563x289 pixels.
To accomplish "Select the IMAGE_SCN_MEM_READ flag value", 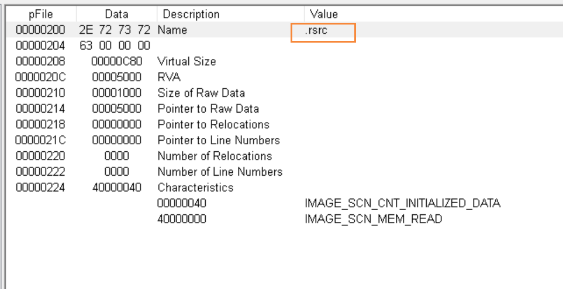I will (373, 219).
